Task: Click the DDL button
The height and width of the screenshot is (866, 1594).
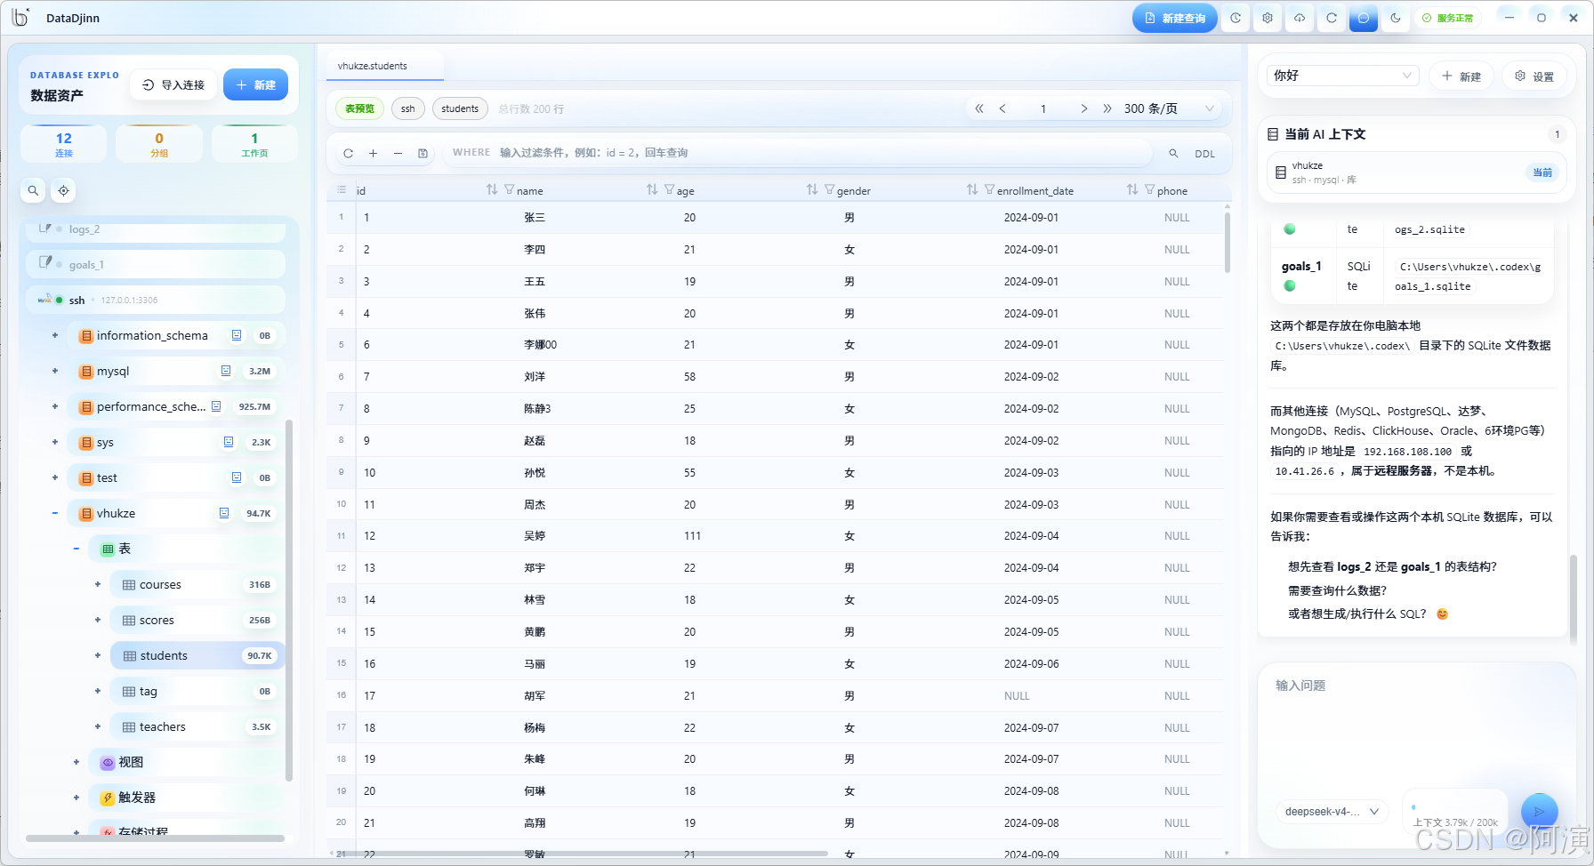Action: click(1204, 154)
